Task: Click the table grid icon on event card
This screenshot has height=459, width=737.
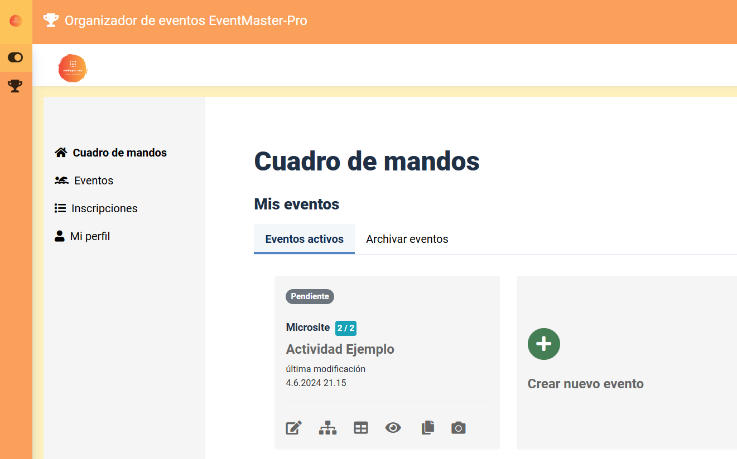Action: tap(361, 428)
